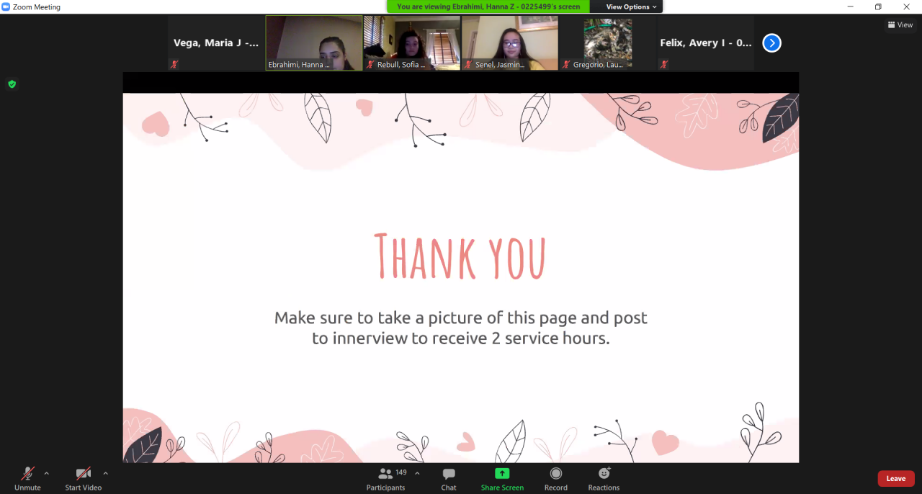Click the THANK YOU heading on the shared slide

click(x=460, y=256)
